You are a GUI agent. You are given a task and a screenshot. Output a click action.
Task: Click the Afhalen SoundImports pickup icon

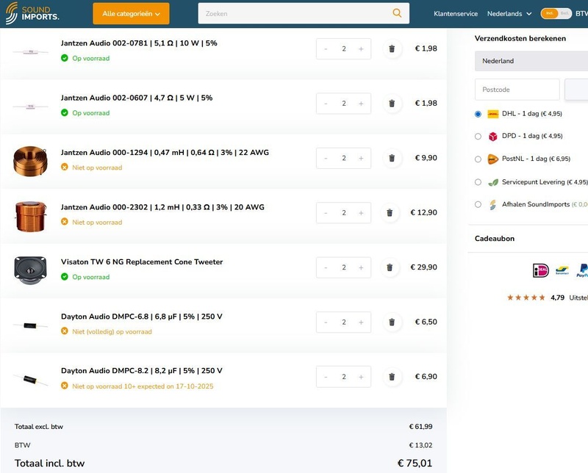(x=492, y=205)
